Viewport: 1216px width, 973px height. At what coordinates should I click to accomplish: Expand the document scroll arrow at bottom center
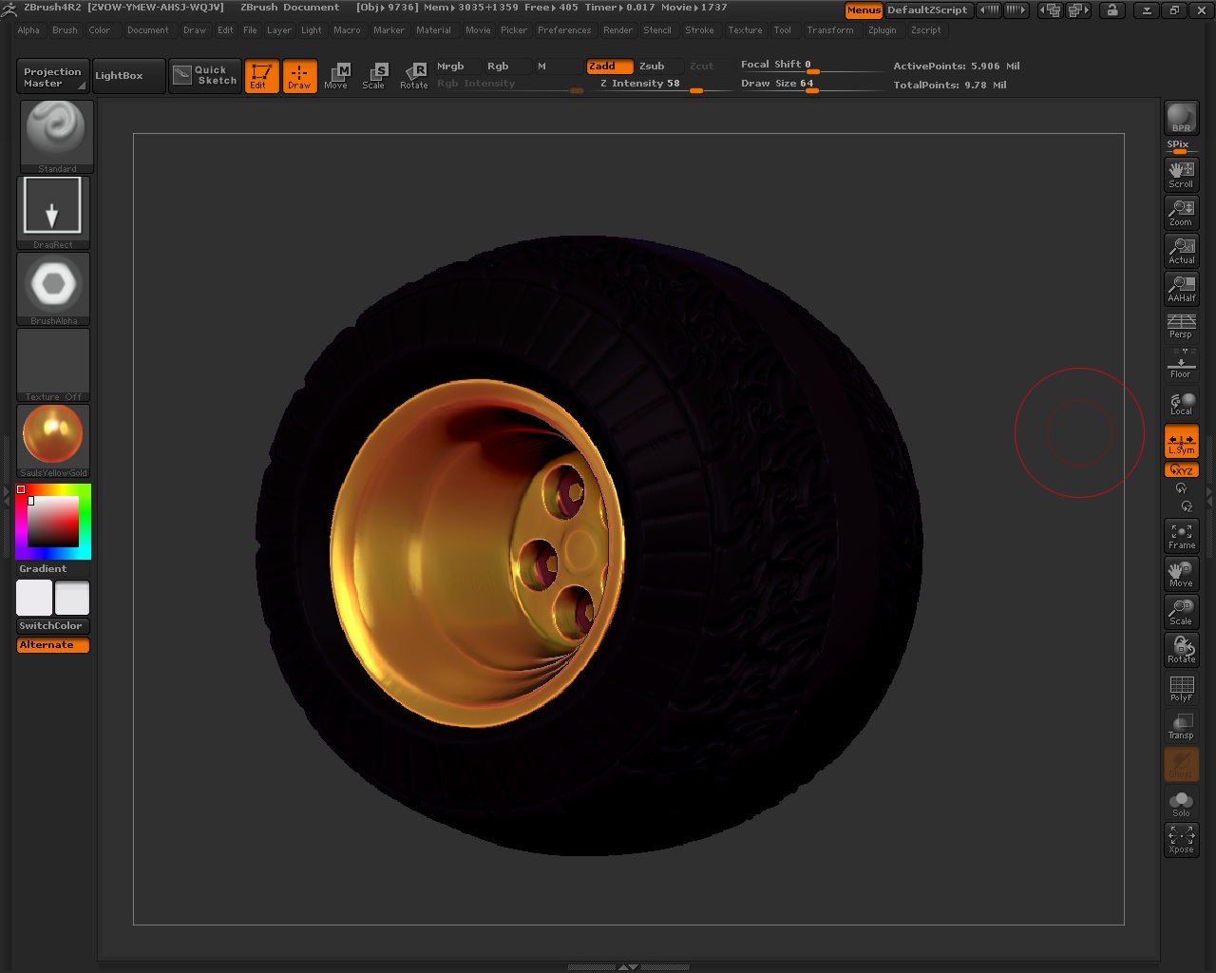point(626,966)
